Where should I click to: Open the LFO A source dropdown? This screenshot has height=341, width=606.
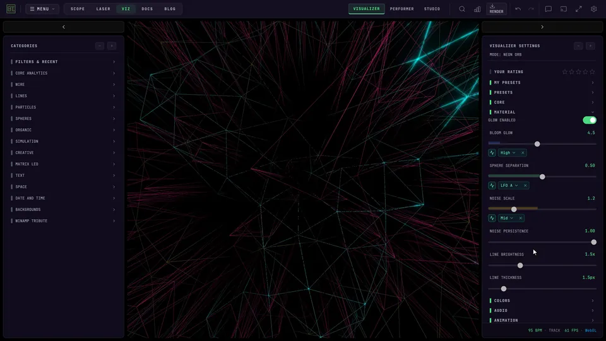509,186
